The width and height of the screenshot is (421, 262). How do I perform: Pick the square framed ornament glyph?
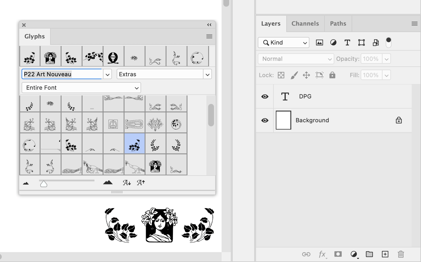click(113, 123)
